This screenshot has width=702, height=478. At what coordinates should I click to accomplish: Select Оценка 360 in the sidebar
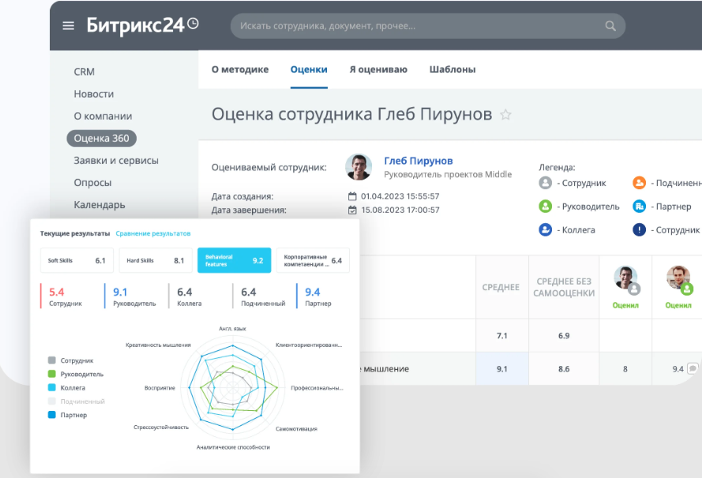coord(102,138)
